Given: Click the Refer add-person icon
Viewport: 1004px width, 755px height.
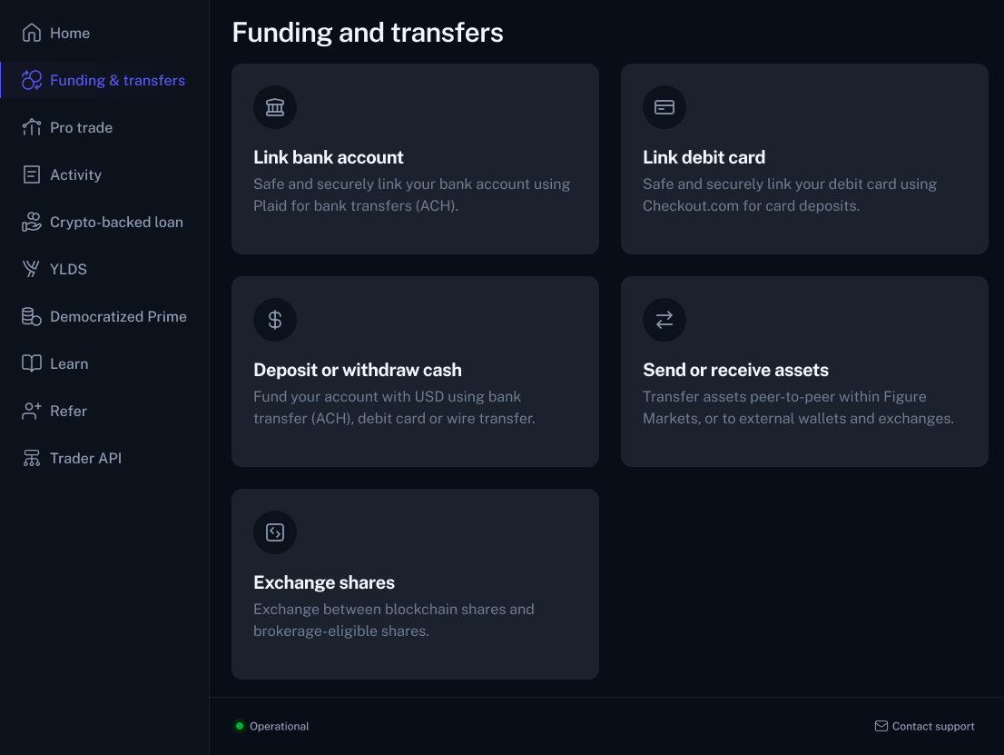Looking at the screenshot, I should [32, 411].
